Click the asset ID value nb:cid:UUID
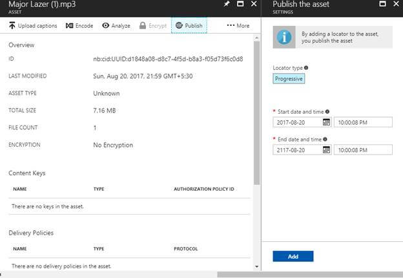 [x=168, y=59]
